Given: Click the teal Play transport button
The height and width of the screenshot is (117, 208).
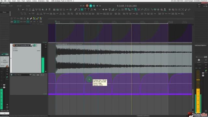Looking at the screenshot, I should (91, 6).
